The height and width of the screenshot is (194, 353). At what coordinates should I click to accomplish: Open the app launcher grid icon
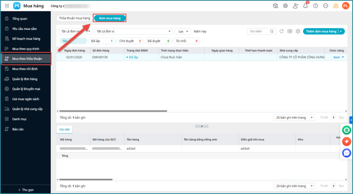click(x=7, y=6)
